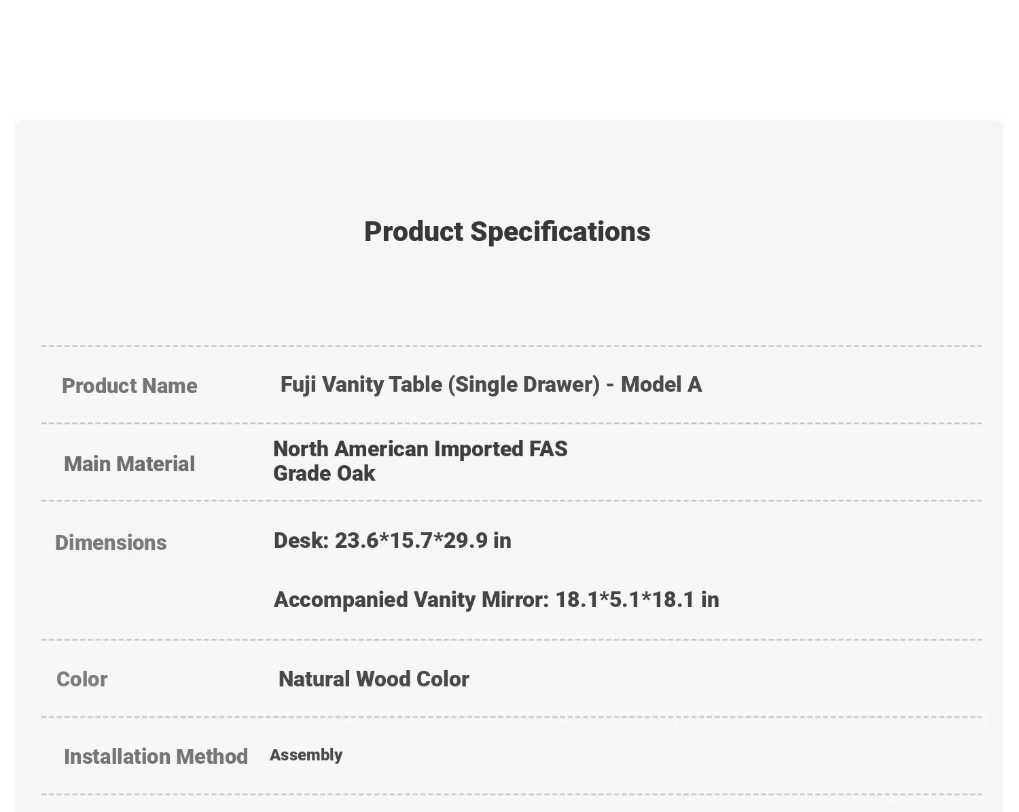Click the word Method in Installation row
This screenshot has width=1019, height=812.
coord(211,756)
